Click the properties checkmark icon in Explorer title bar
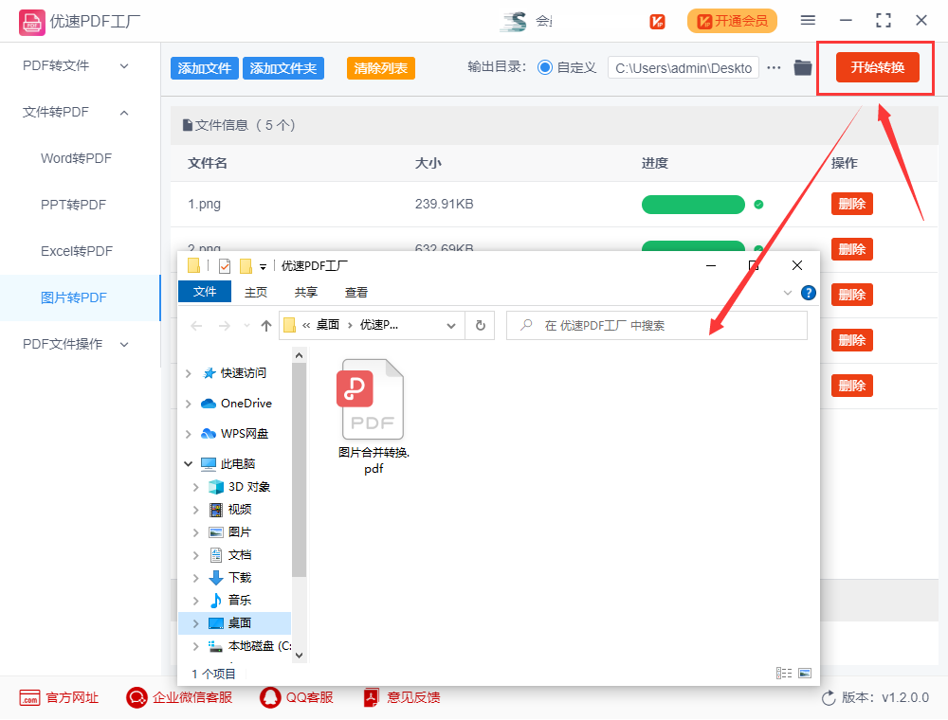Image resolution: width=948 pixels, height=720 pixels. click(x=225, y=266)
